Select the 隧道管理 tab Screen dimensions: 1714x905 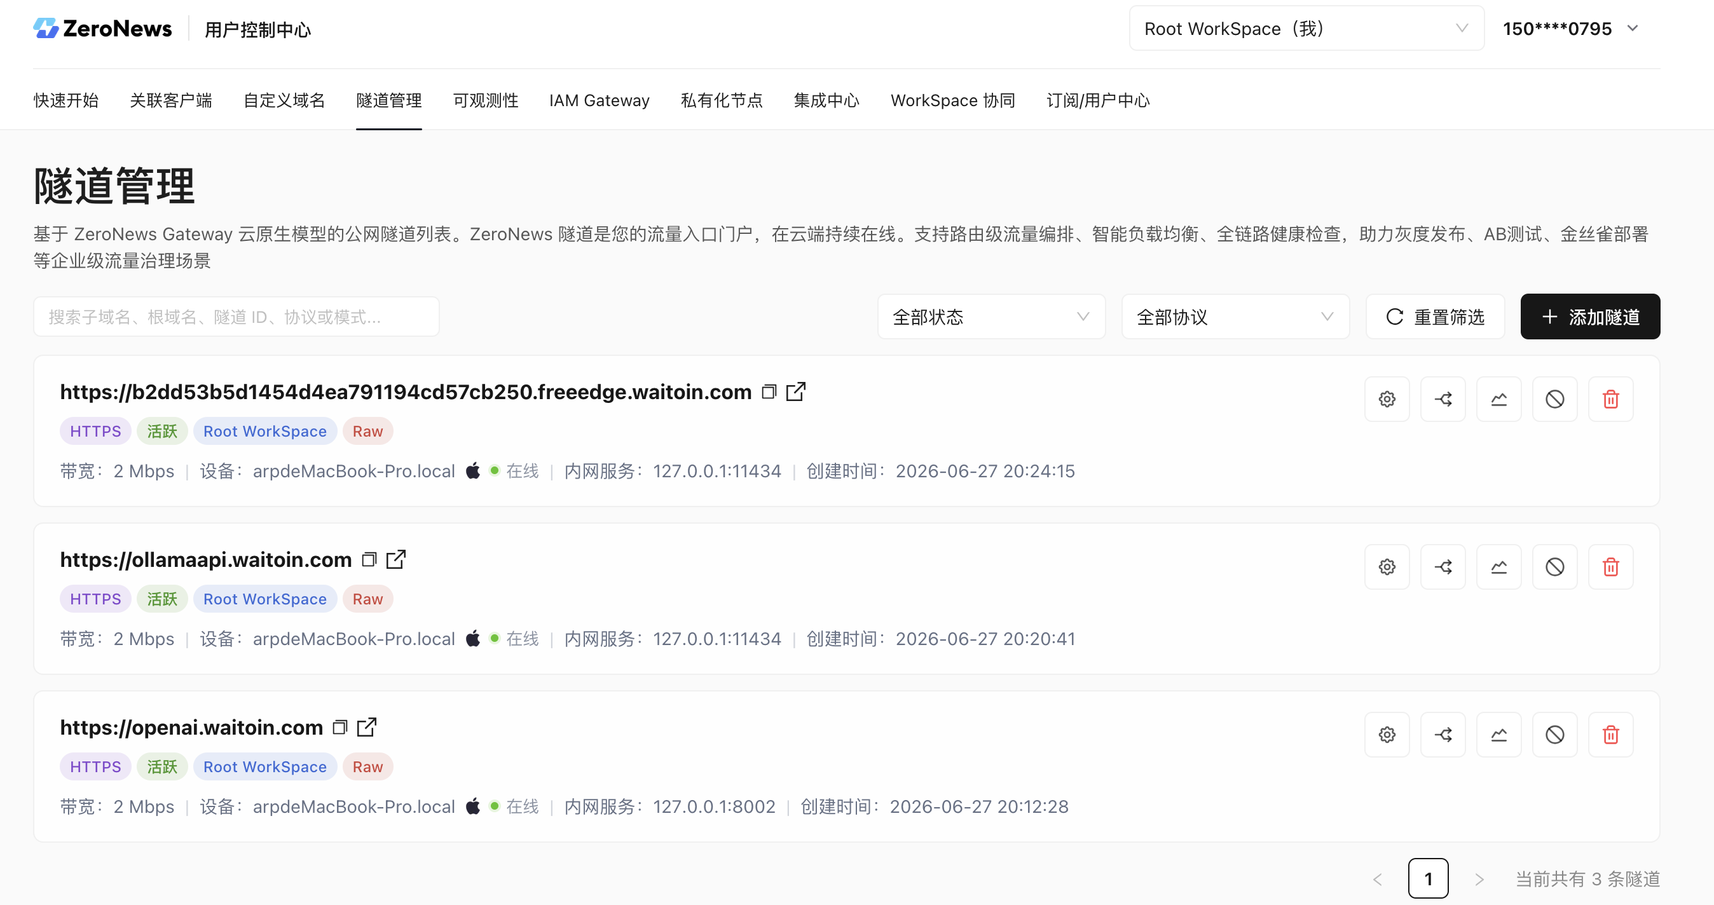pyautogui.click(x=389, y=100)
